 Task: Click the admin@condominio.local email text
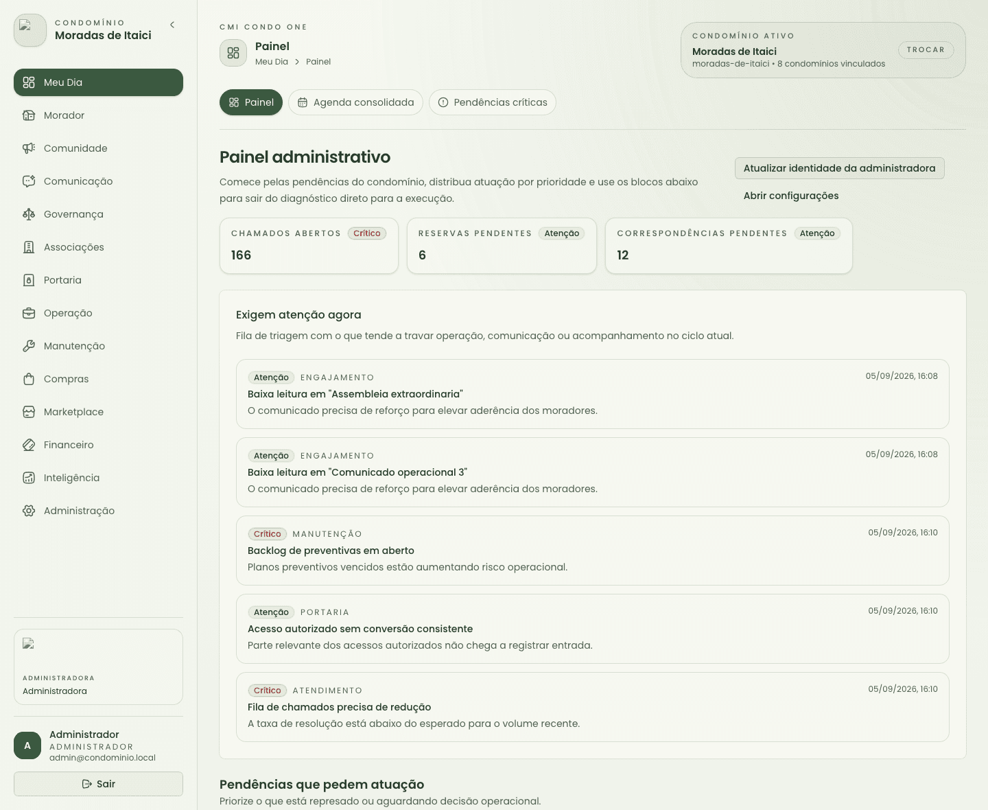pos(102,758)
